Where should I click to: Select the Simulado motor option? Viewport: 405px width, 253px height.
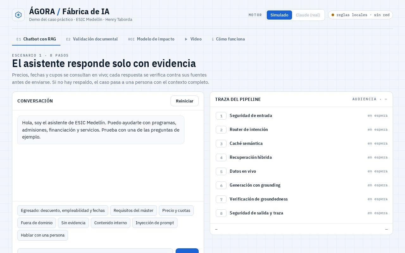tap(279, 15)
